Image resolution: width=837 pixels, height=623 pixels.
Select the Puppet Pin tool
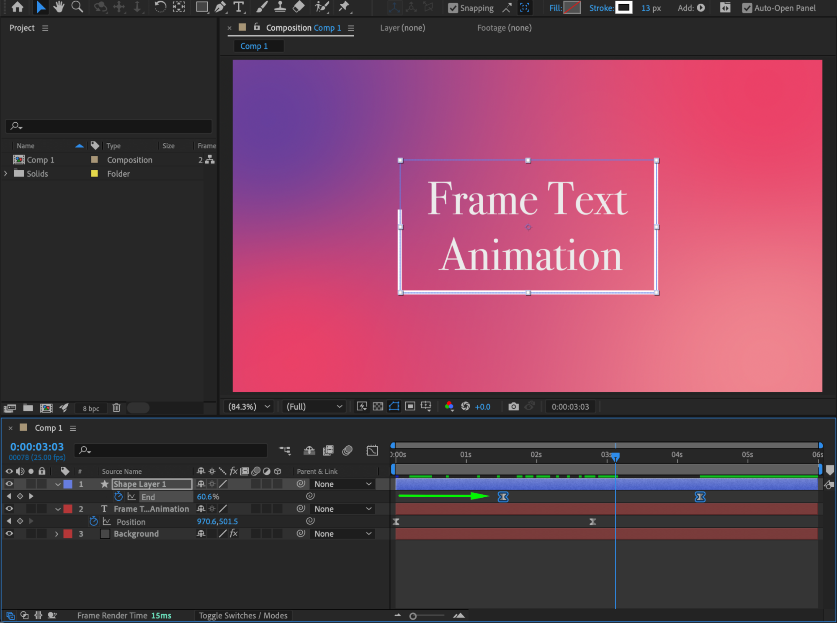pos(344,7)
